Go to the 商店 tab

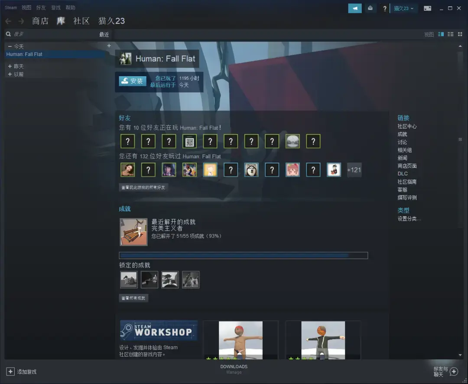tap(40, 21)
